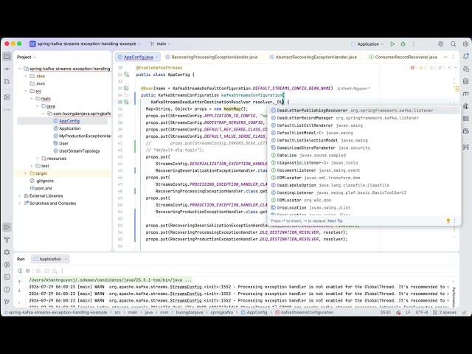Expand the .idea folder

(x=26, y=76)
